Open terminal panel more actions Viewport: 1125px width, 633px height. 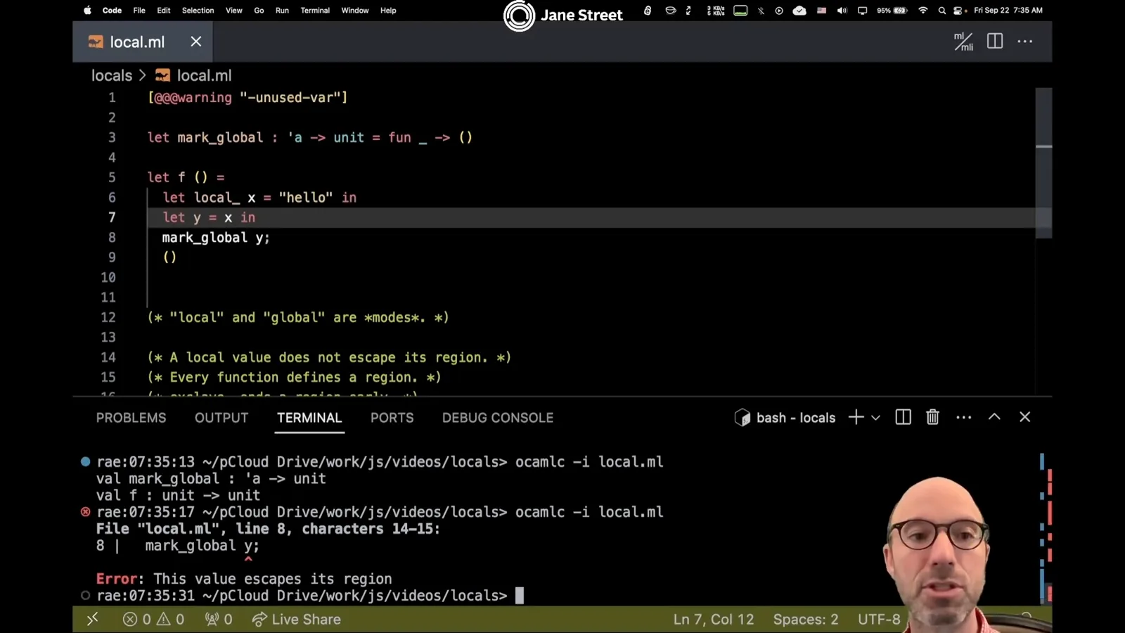[964, 417]
